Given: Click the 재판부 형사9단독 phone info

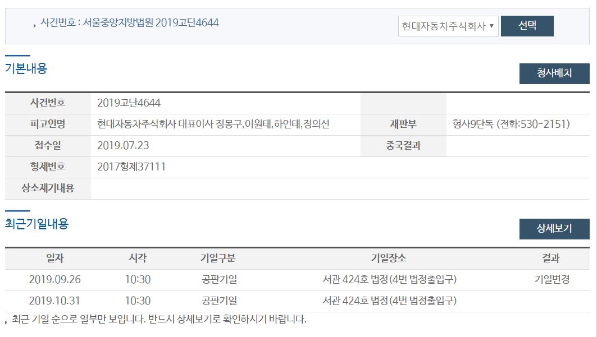Looking at the screenshot, I should point(511,124).
